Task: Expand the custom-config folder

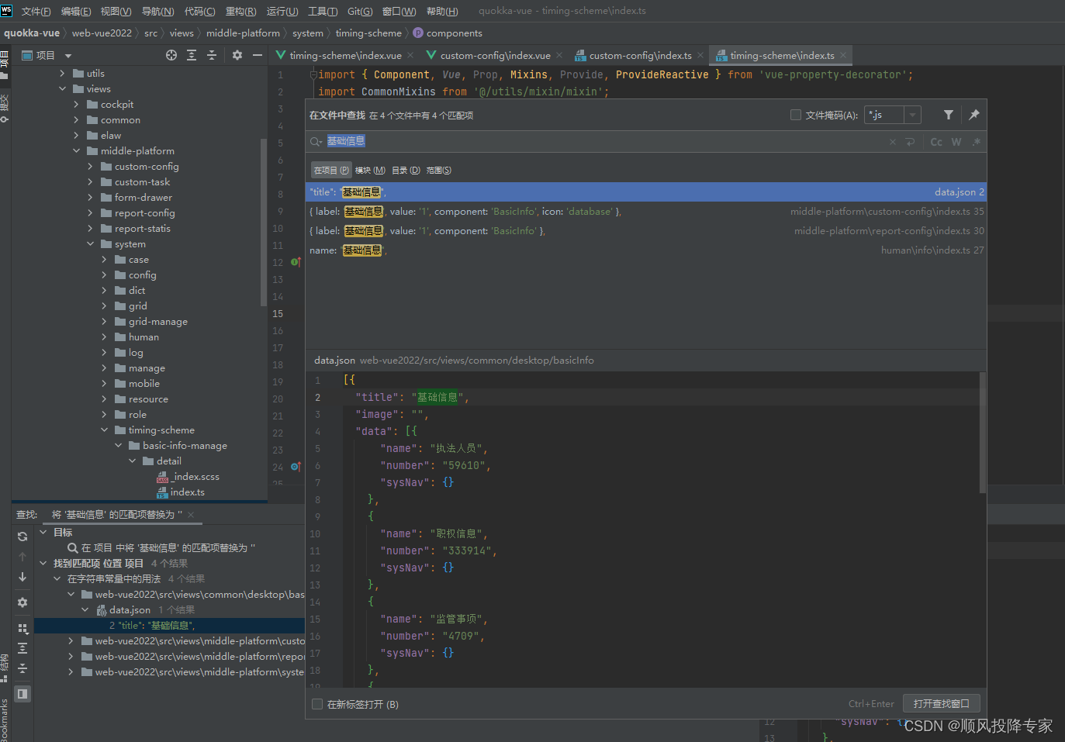Action: (x=90, y=167)
